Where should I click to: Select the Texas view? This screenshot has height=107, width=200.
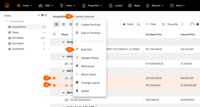pyautogui.click(x=27, y=32)
